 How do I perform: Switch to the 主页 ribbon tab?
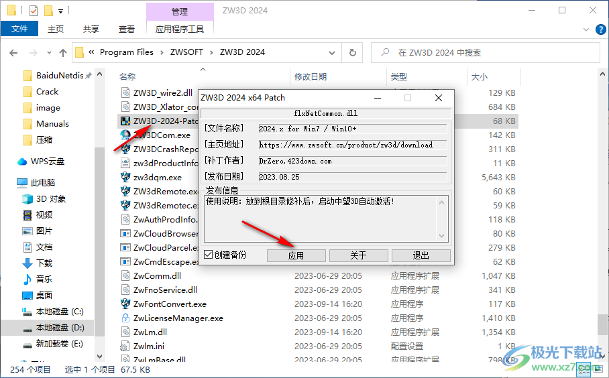56,29
